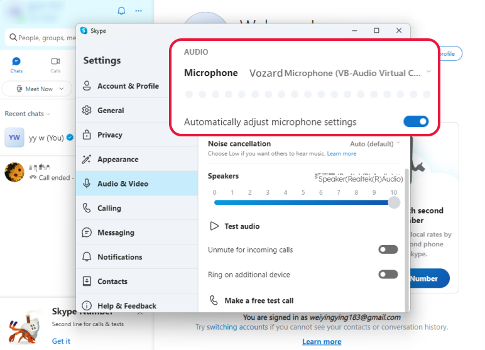Click the Appearance magic wand icon

pyautogui.click(x=87, y=159)
